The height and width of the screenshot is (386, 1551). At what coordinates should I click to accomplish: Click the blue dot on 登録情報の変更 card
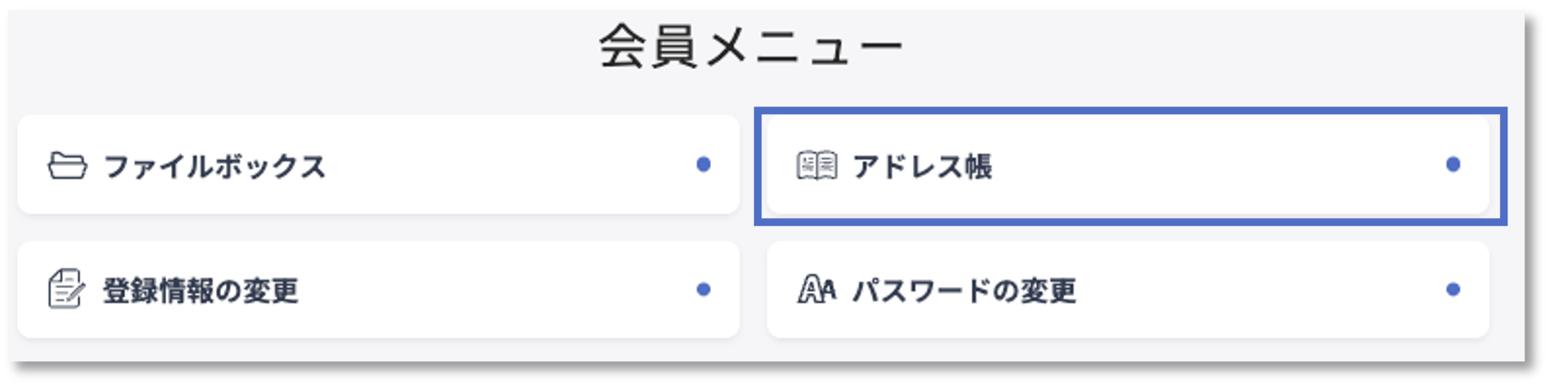tap(703, 290)
